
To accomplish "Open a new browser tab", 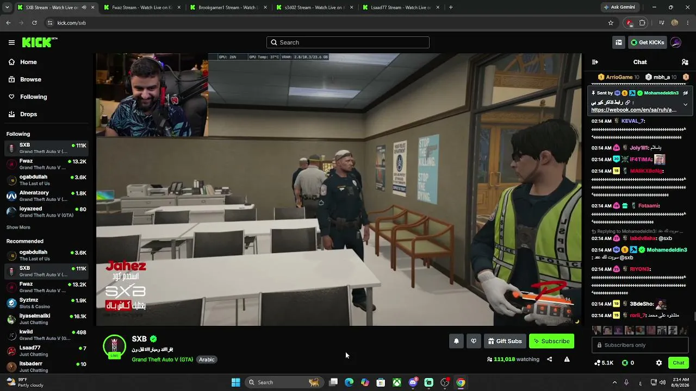I will click(451, 8).
